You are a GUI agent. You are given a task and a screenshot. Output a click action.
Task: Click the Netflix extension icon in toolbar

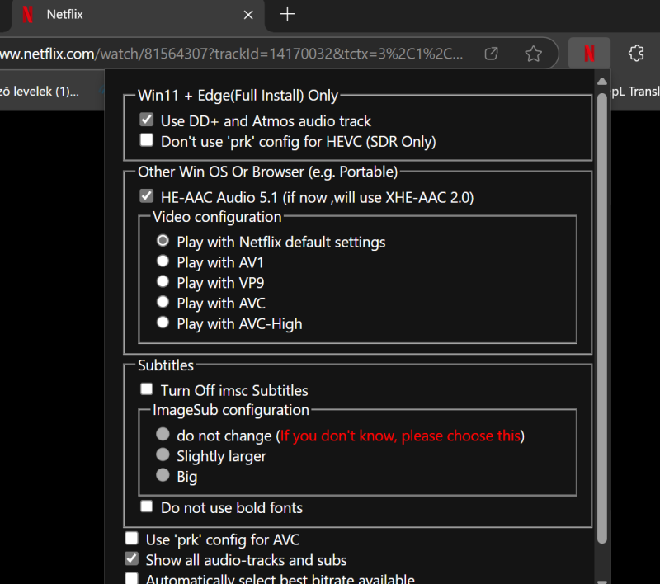[x=589, y=54]
